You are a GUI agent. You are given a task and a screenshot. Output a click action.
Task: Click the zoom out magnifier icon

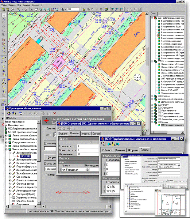click(49, 10)
